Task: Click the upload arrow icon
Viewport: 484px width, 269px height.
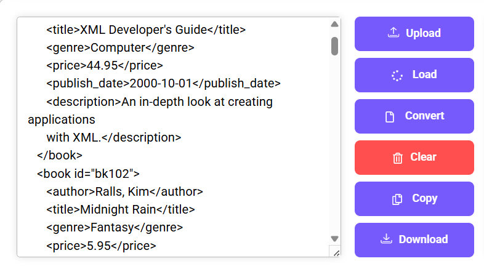Action: pos(393,33)
